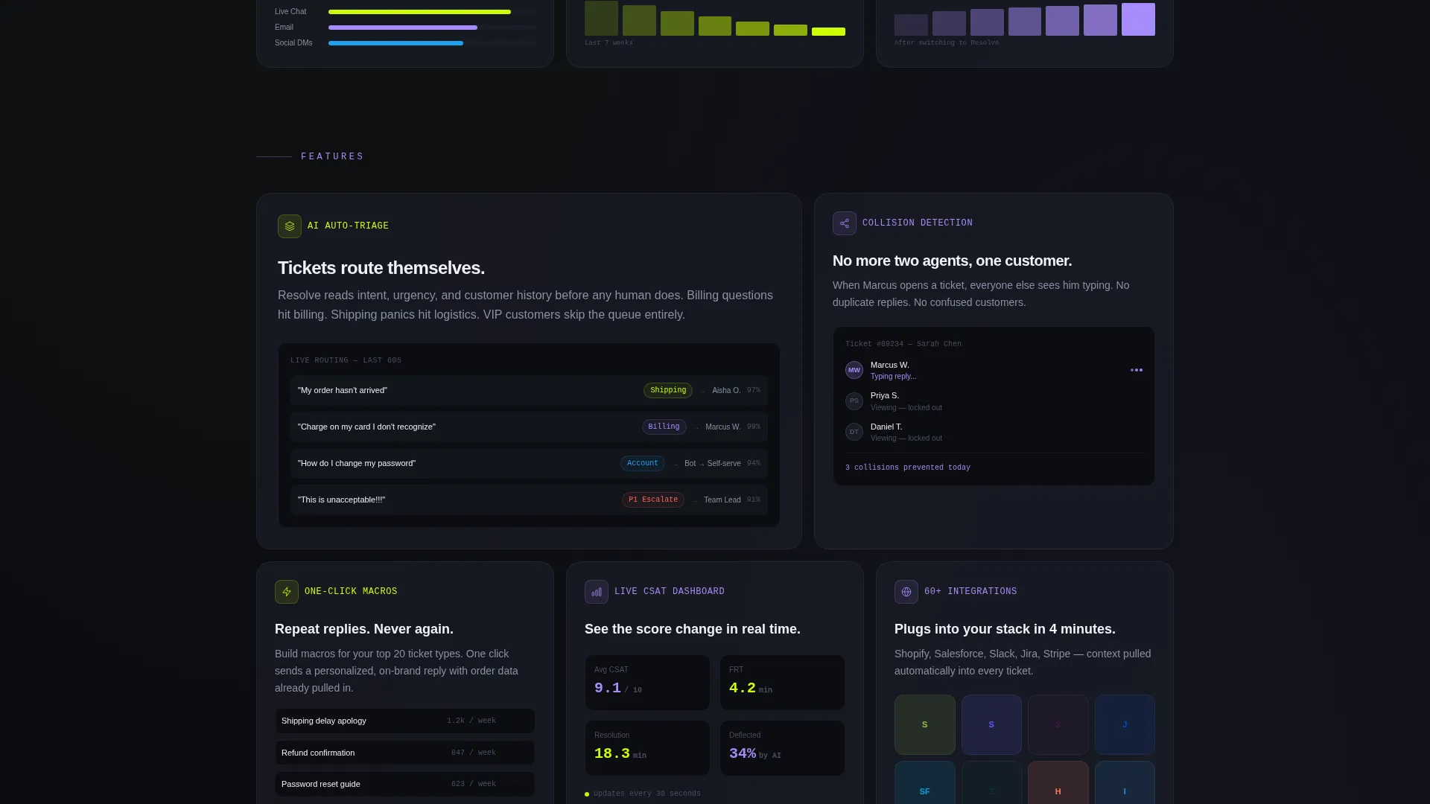Screen dimensions: 1430x804
Task: Click the "No more two agents, one customer." heading
Action: (952, 261)
